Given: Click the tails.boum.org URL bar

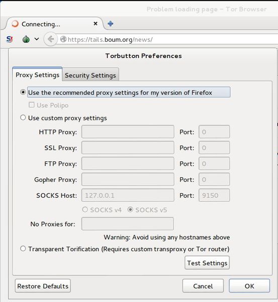Looking at the screenshot, I should click(x=167, y=39).
